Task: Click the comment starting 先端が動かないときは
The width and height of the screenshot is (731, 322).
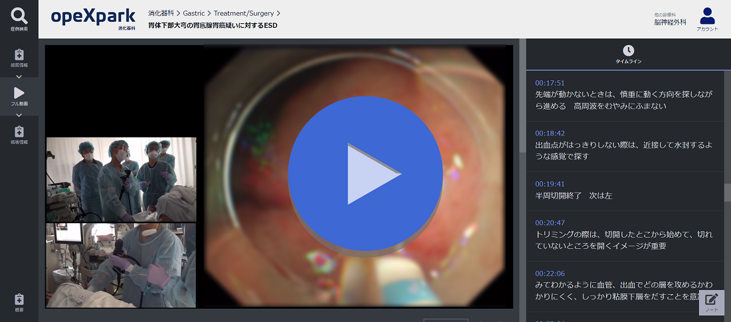Action: (x=624, y=100)
